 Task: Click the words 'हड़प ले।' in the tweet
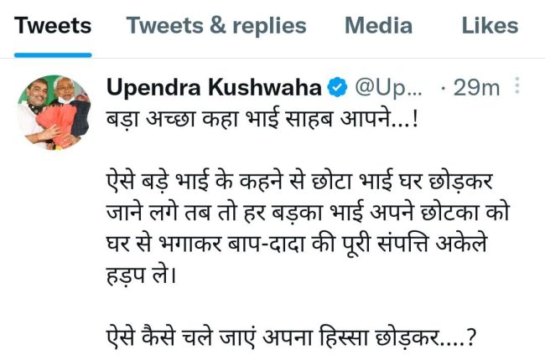[x=142, y=275]
